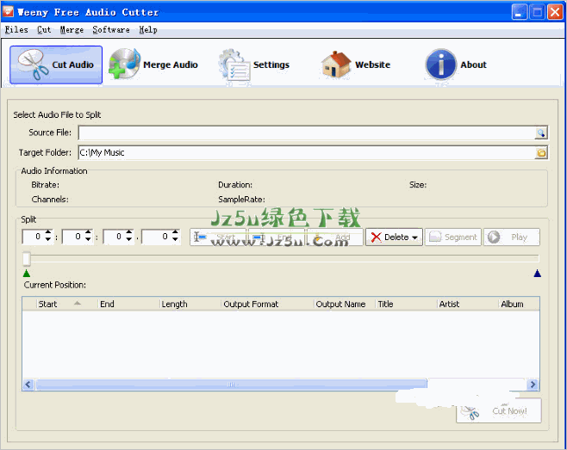Open the Settings section

(x=254, y=65)
